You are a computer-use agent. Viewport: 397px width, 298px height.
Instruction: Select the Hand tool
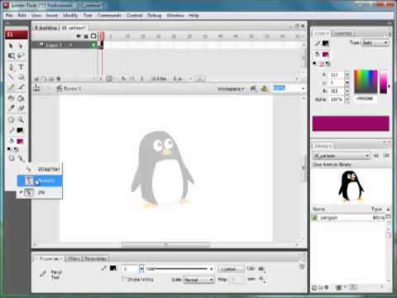[11, 120]
